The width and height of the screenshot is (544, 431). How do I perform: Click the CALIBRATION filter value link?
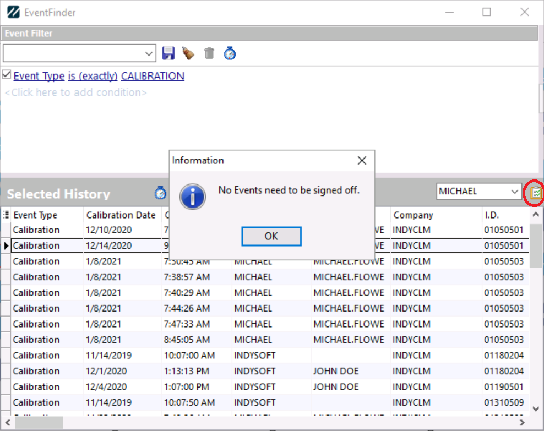click(153, 76)
